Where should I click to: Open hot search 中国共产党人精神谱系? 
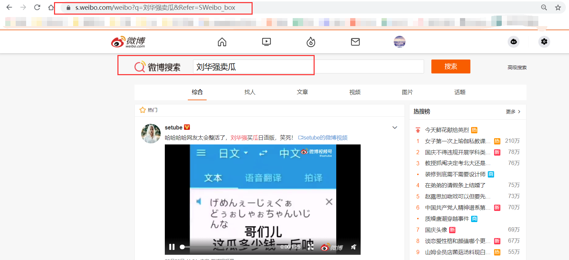pos(457,208)
